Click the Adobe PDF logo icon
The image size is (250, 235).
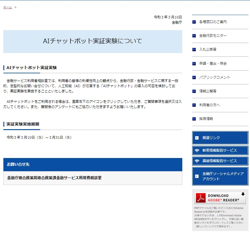pyautogui.click(x=201, y=198)
